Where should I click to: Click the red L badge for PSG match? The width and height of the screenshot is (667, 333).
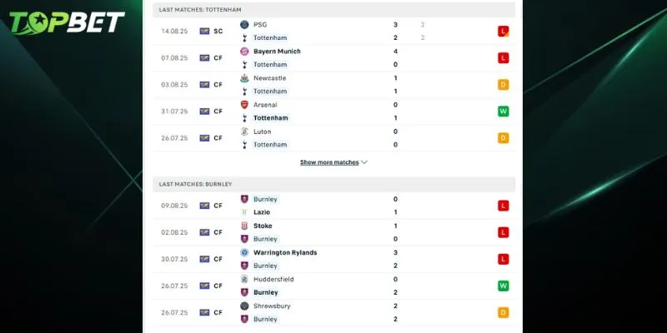[x=504, y=32]
